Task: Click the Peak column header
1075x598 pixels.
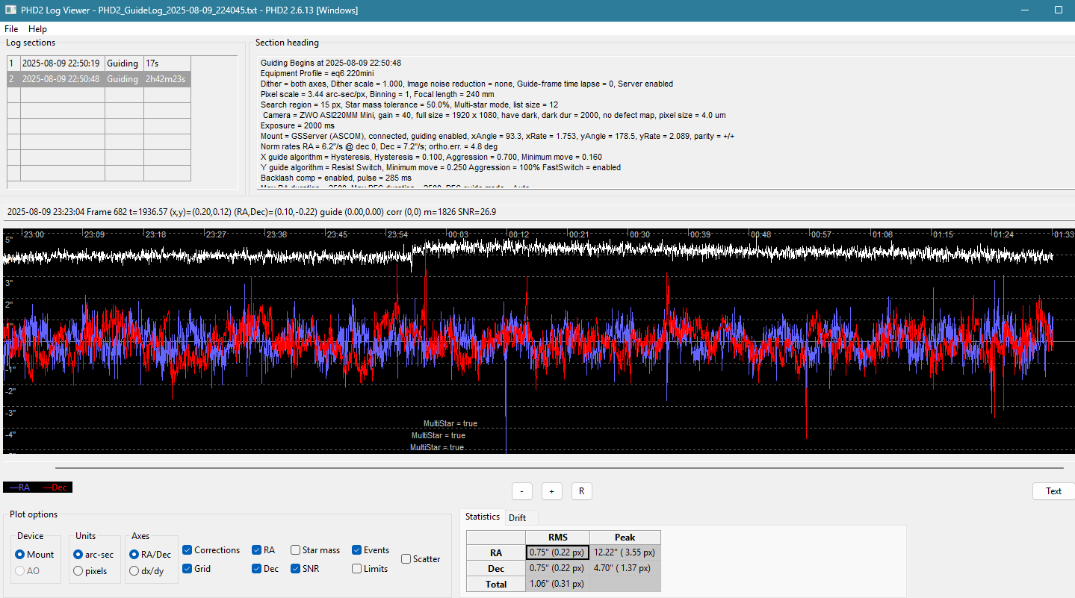Action: click(625, 538)
